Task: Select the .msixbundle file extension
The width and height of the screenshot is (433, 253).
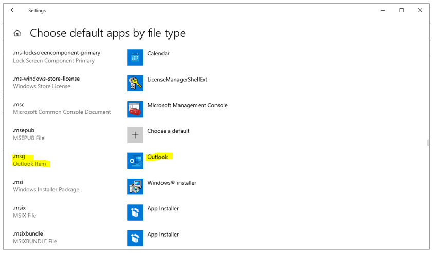Action: coord(28,233)
